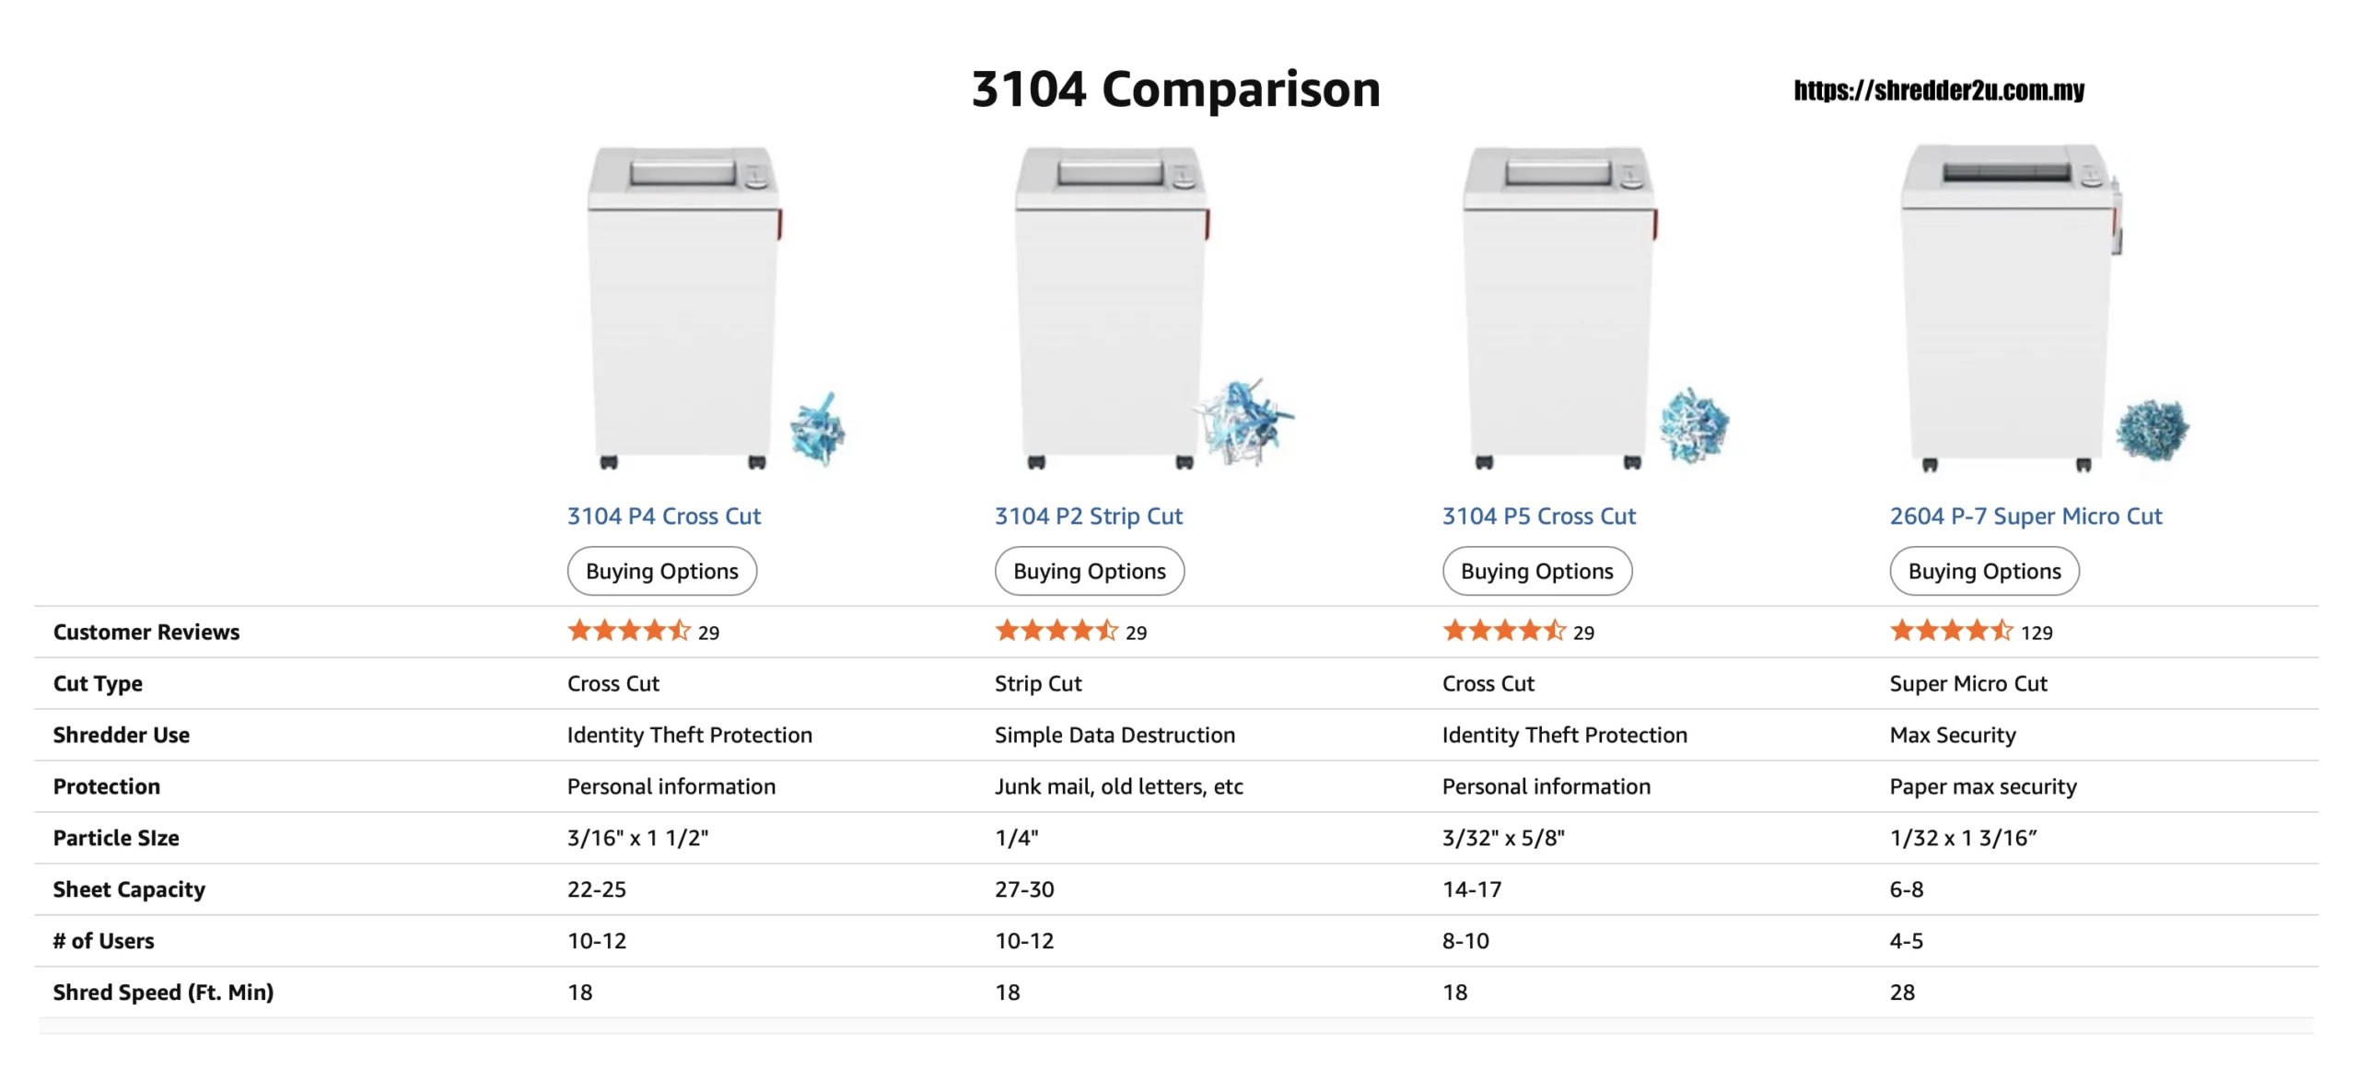Open the 29 reviews count for 3104 P4

tap(708, 633)
